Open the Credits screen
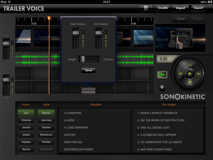Image resolution: width=213 pixels, height=160 pixels. tap(163, 8)
